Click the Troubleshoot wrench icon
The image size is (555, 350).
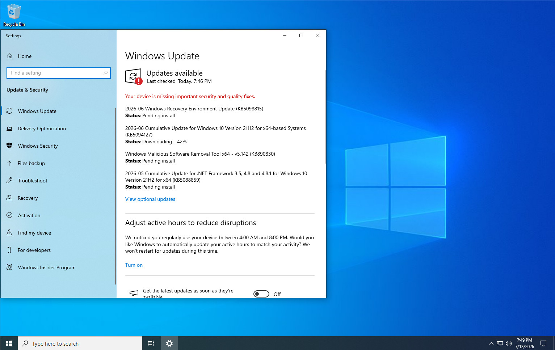[x=10, y=181]
